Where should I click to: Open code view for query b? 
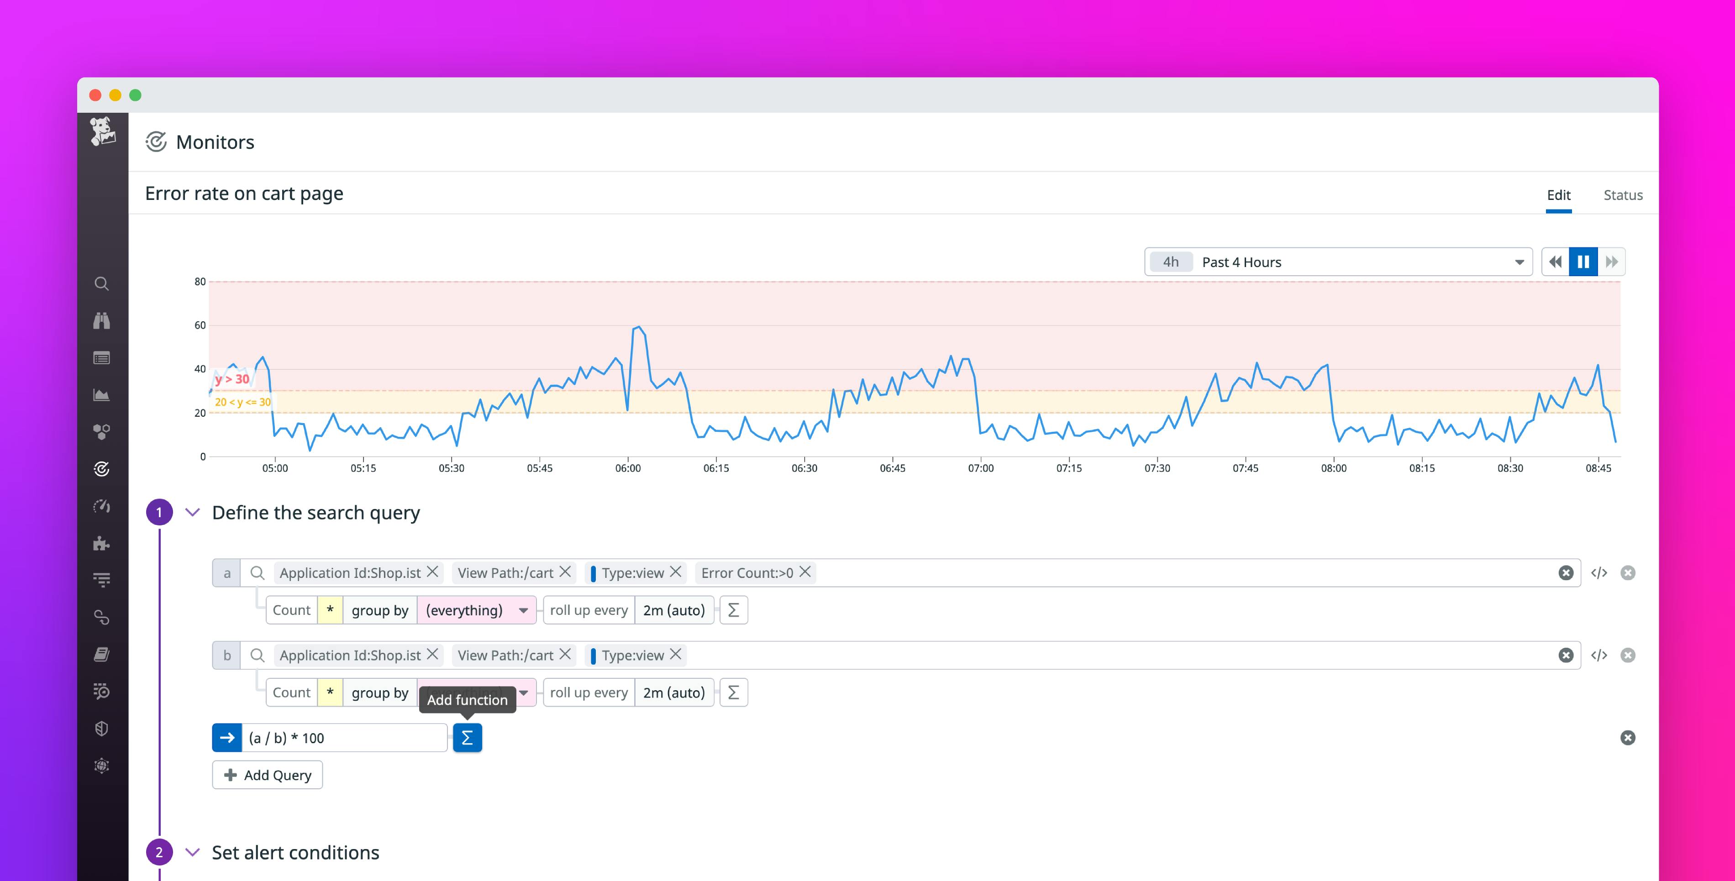[x=1599, y=655]
